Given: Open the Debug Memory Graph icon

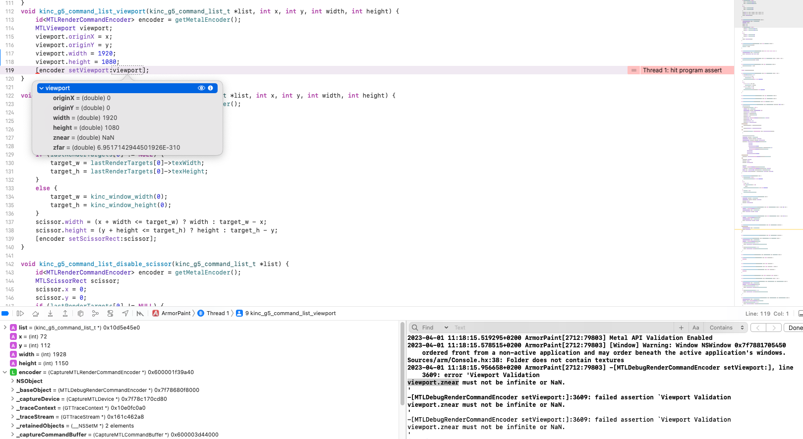Looking at the screenshot, I should [x=96, y=313].
